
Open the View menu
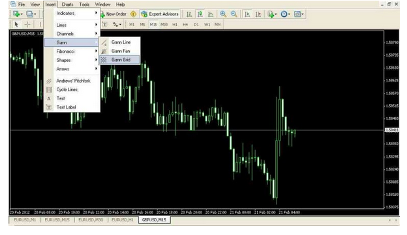tap(35, 5)
